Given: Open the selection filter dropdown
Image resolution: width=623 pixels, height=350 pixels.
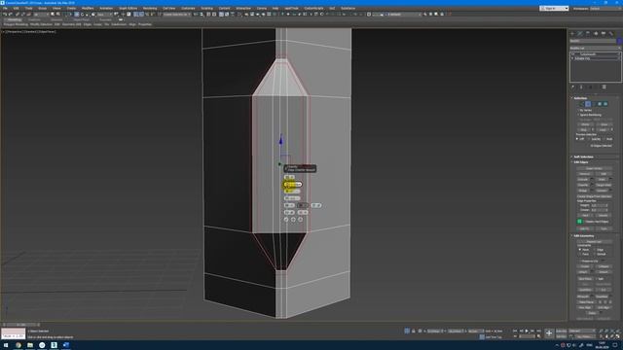Looking at the screenshot, I should [41, 15].
